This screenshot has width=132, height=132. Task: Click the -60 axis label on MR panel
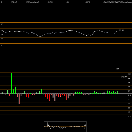pos(129,108)
